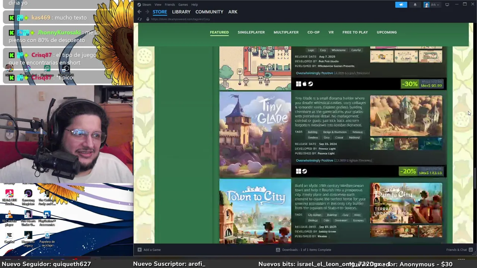The image size is (477, 268).
Task: Click the Town to City capsule image
Action: point(255,211)
